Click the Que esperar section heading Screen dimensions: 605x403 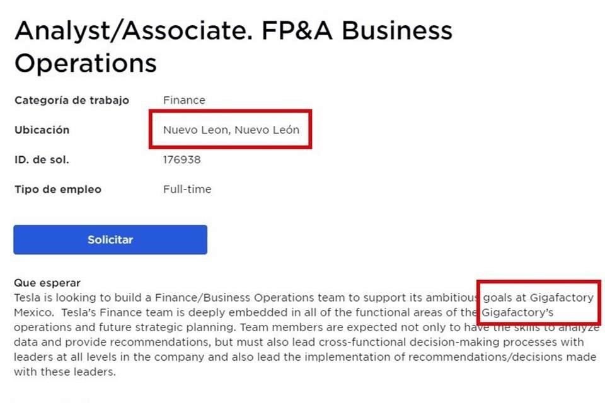47,283
